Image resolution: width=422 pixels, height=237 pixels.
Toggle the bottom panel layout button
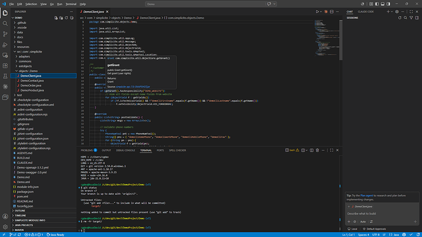pyautogui.click(x=382, y=4)
